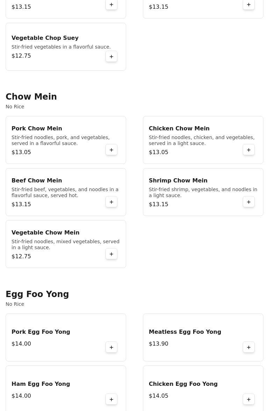
Task: Add Pork Chow Mein using plus button
Action: coord(111,150)
